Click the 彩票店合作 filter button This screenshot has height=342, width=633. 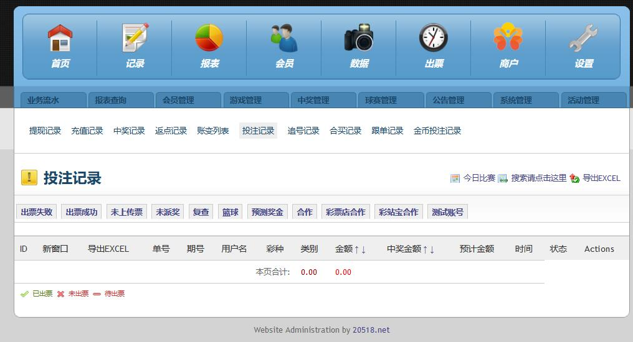[x=346, y=212]
